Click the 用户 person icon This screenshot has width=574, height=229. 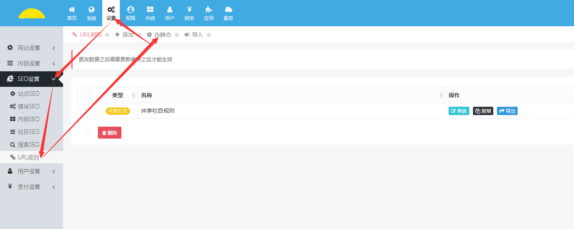pyautogui.click(x=170, y=10)
